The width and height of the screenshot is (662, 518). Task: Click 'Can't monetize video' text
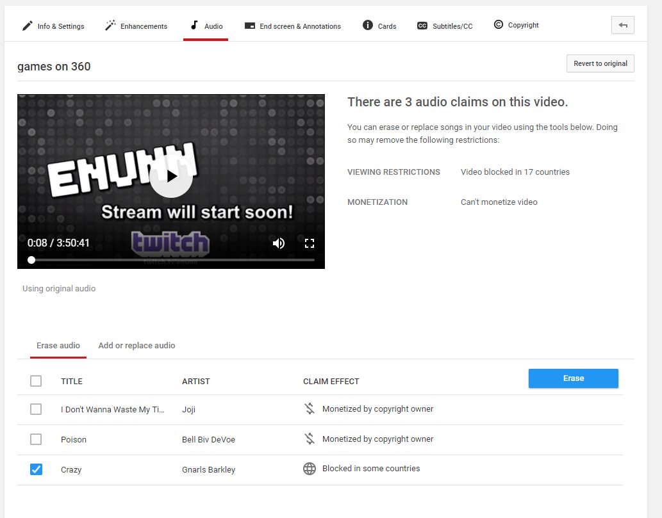coord(499,202)
